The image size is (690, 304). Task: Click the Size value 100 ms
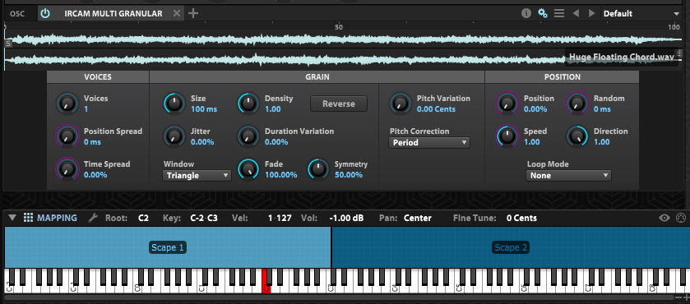[204, 109]
